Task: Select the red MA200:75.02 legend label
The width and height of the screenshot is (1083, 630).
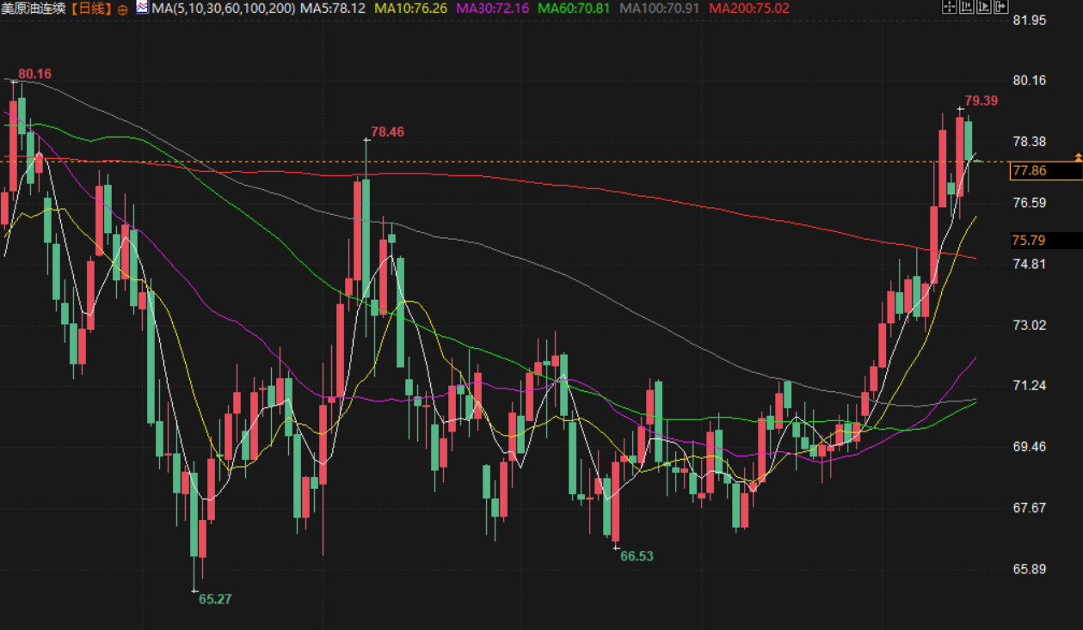Action: click(x=749, y=8)
